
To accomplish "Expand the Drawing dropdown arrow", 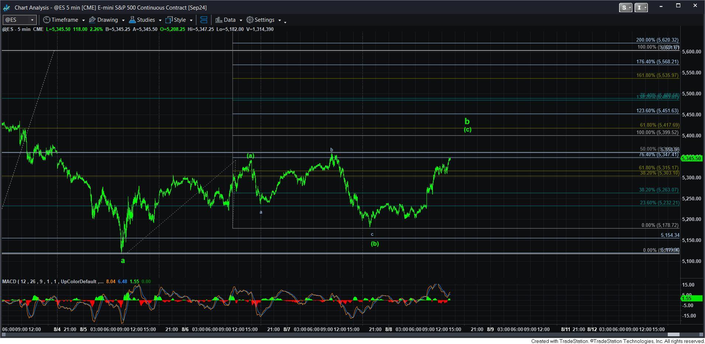I will [123, 20].
